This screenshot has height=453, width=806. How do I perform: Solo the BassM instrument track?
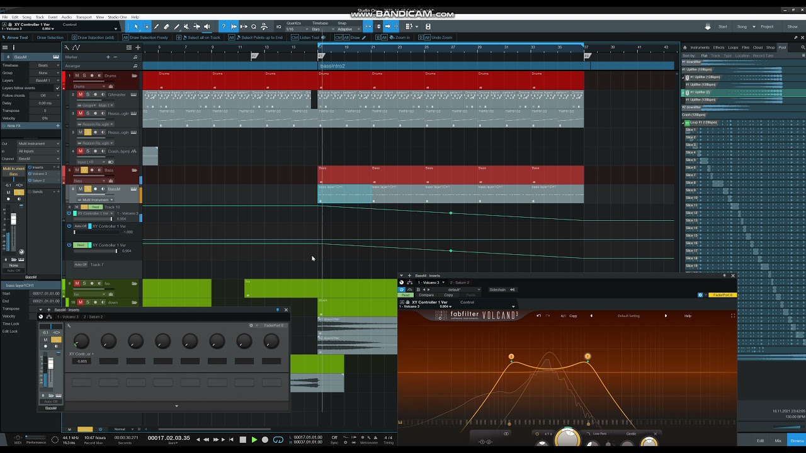coord(87,189)
